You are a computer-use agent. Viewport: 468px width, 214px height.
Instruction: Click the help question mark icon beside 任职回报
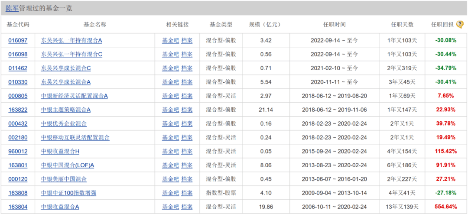460,24
